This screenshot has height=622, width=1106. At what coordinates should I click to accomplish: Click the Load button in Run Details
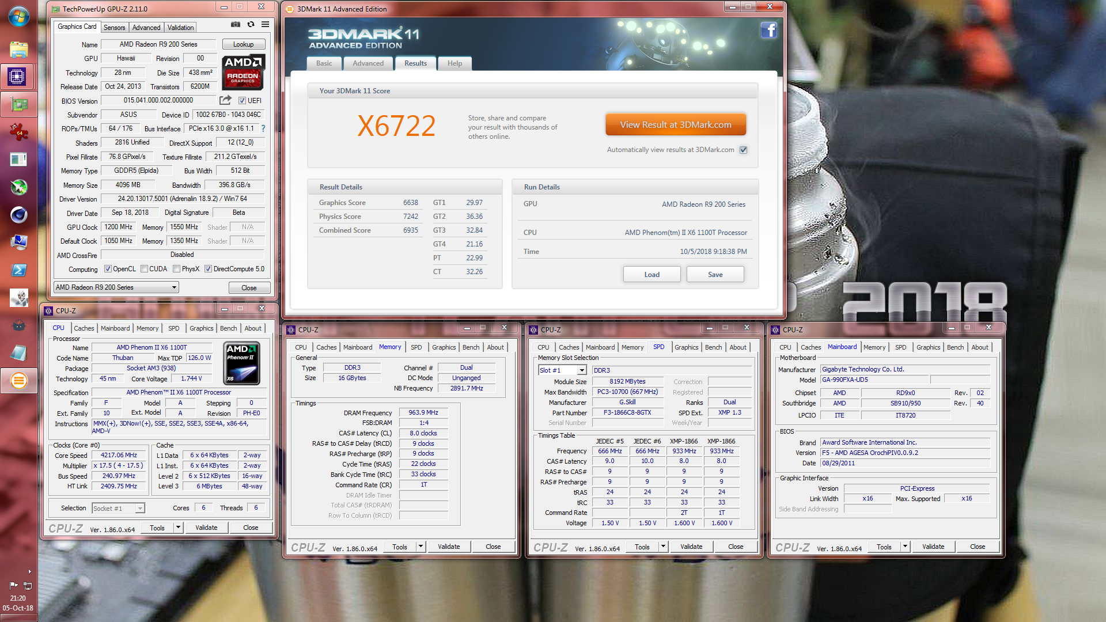[x=652, y=275]
